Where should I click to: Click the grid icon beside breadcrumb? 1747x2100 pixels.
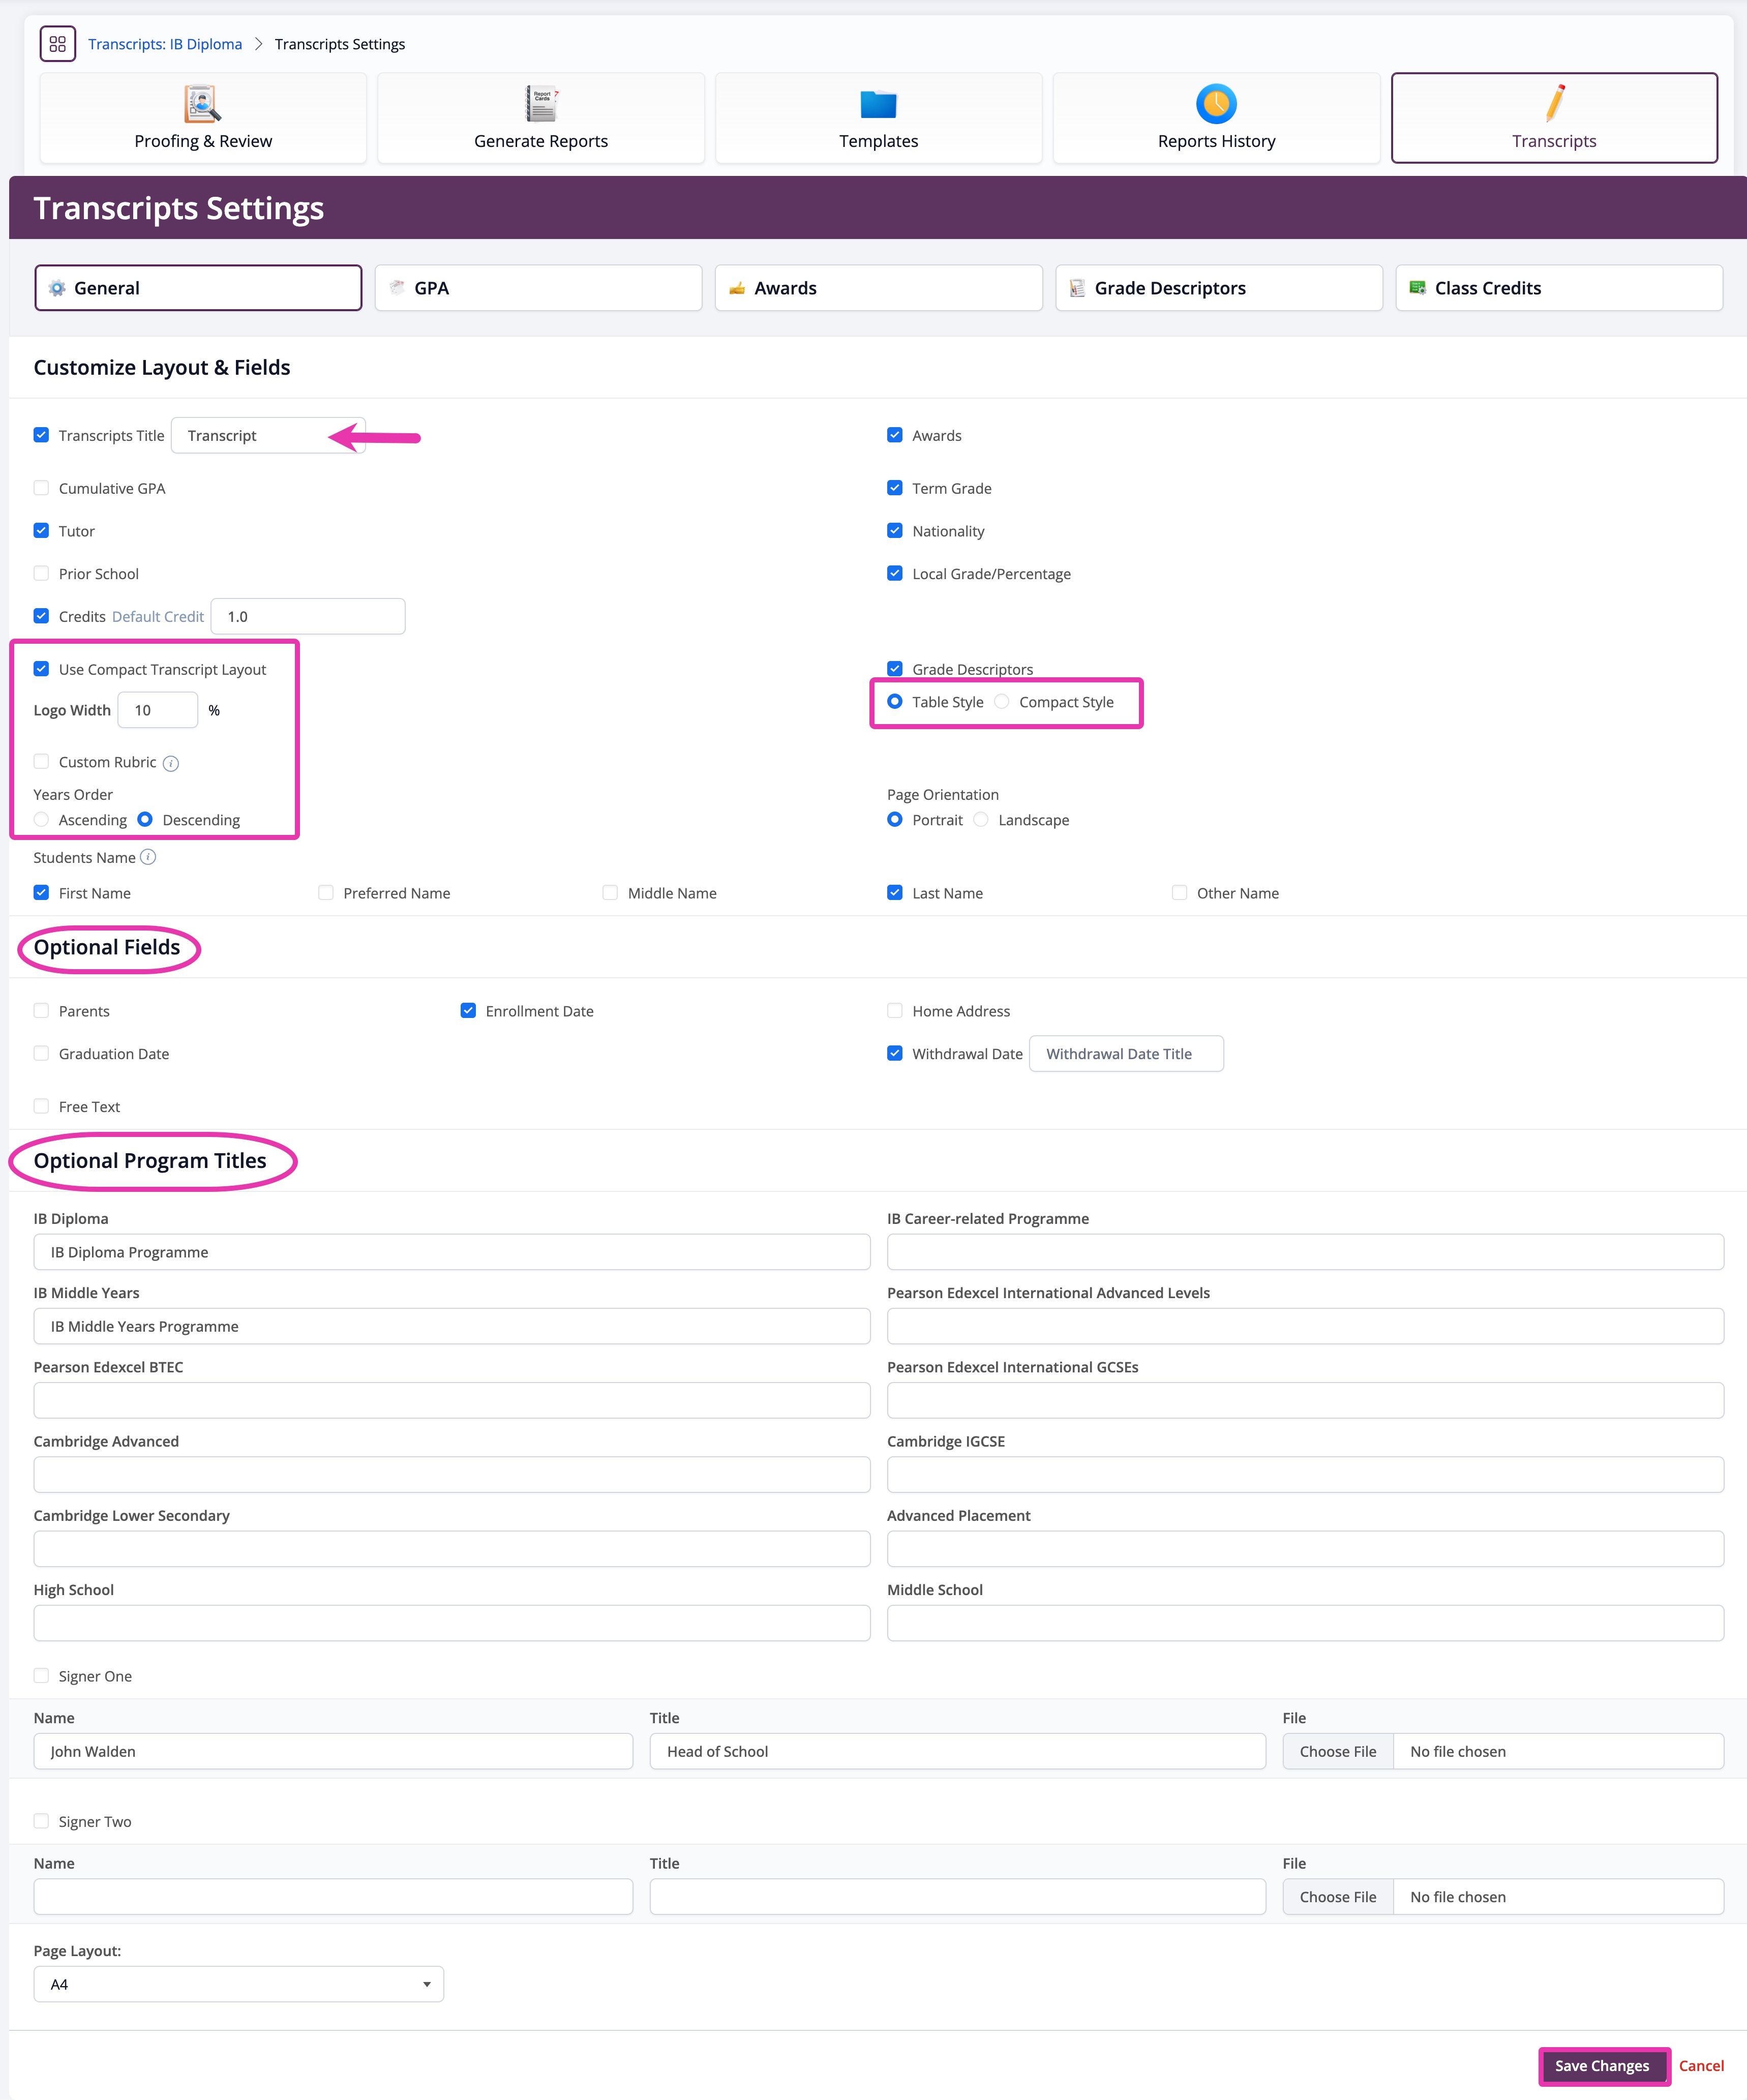57,44
